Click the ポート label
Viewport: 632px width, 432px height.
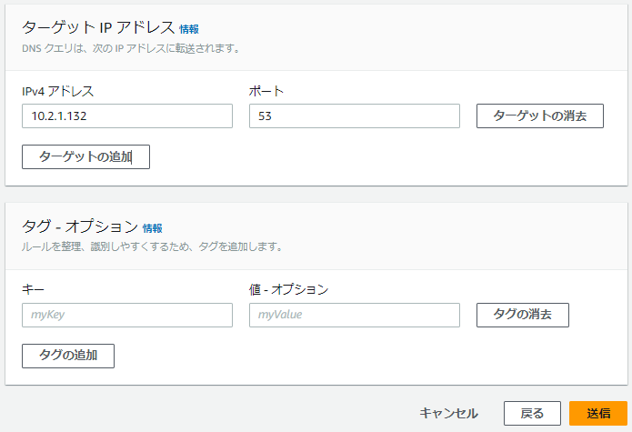266,92
